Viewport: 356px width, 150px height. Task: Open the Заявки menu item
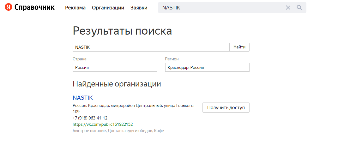click(x=139, y=8)
